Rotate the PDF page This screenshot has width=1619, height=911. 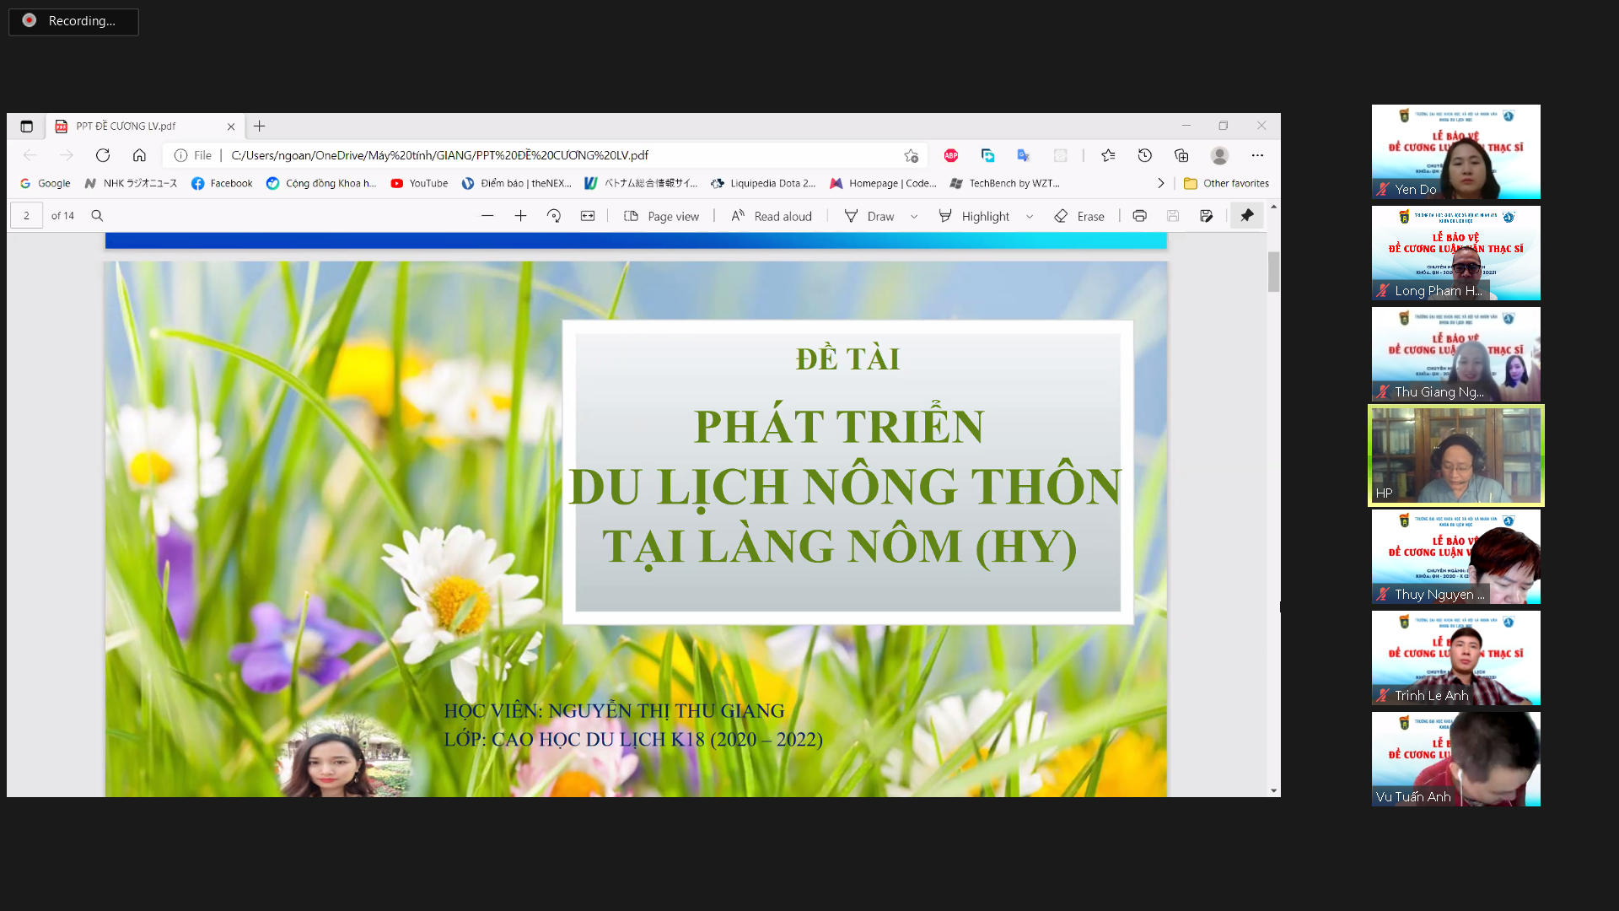click(554, 216)
